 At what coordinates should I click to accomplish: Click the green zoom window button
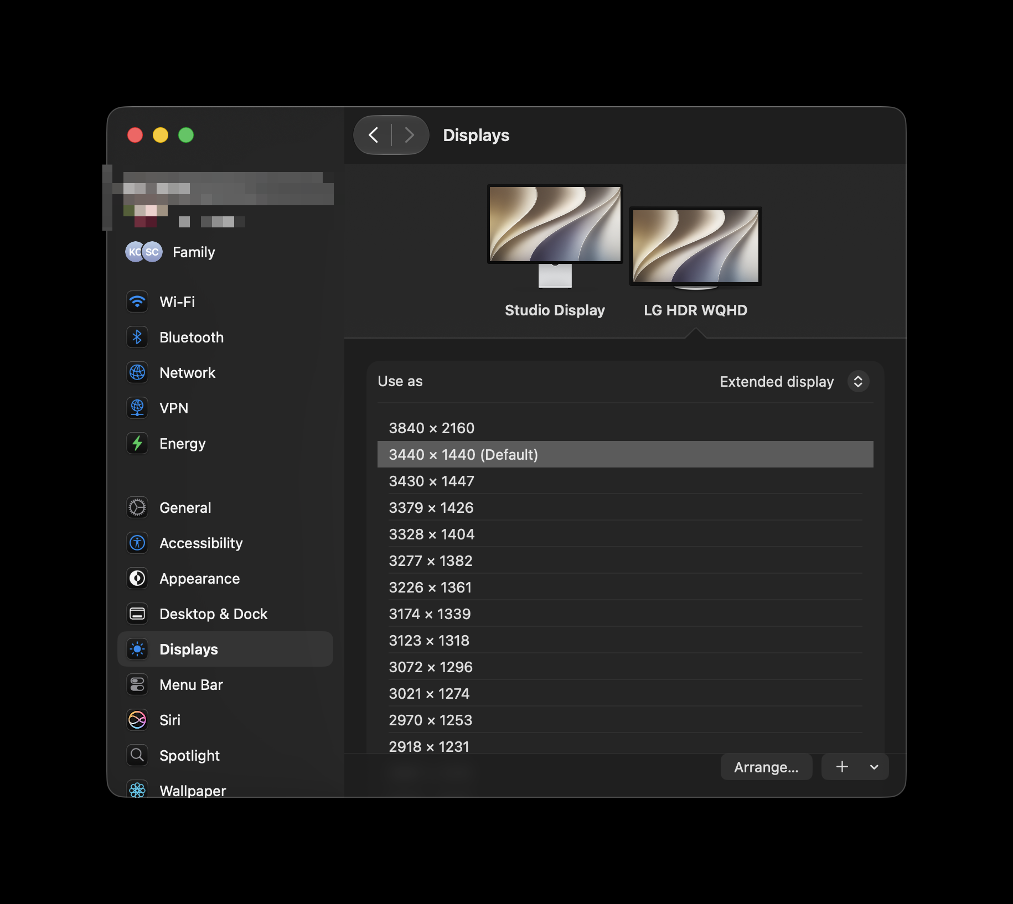pos(186,135)
